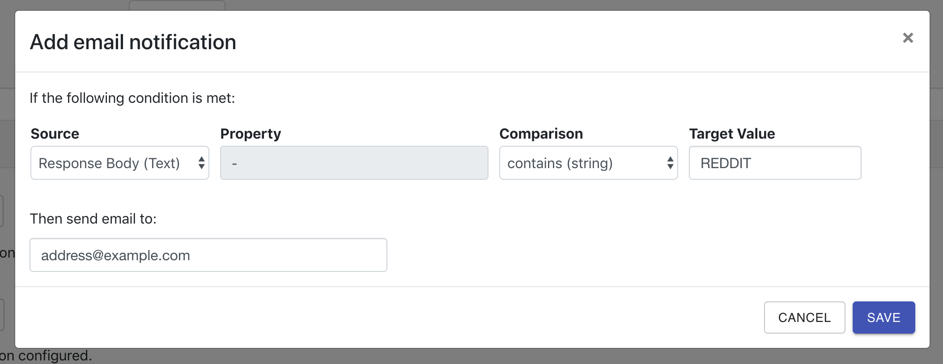Open the Comparison dropdown showing contains (string)
Image resolution: width=943 pixels, height=364 pixels.
click(x=588, y=163)
